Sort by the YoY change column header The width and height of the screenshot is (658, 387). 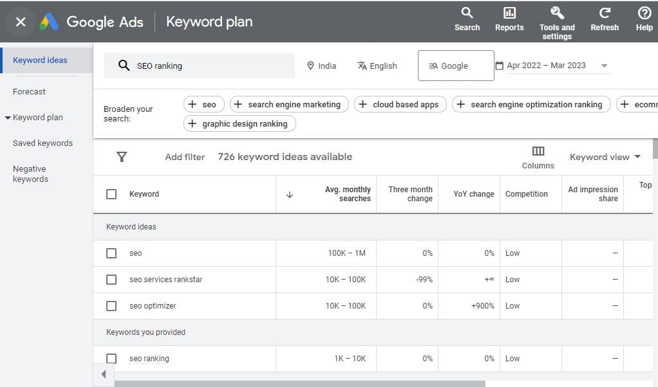(473, 194)
